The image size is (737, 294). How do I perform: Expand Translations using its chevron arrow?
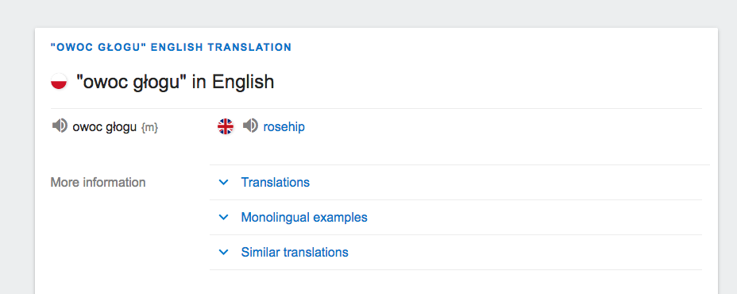pos(224,182)
